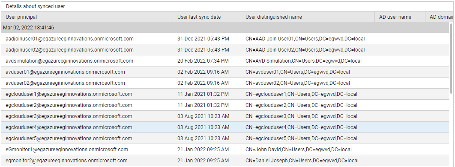Select the Mar 02, 2022 18:41:46 group row
Image resolution: width=455 pixels, height=167 pixels.
click(x=225, y=28)
